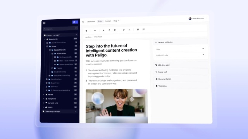Select the Mars Travel Manual folder
This screenshot has height=139, width=248.
[67, 61]
